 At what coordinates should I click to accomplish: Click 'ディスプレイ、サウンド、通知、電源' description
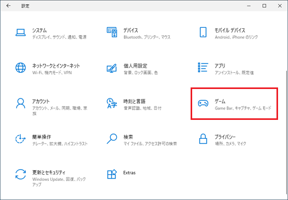coord(59,37)
